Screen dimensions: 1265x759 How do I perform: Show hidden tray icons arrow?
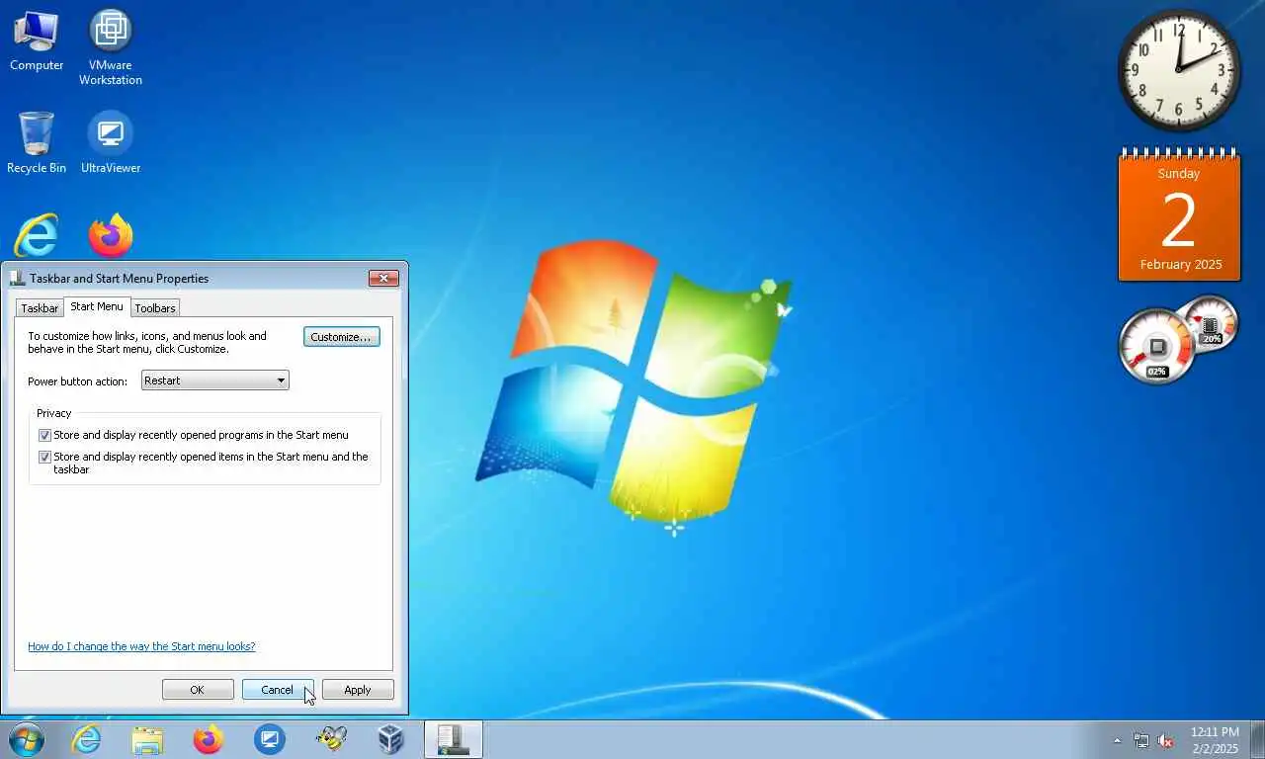point(1118,740)
